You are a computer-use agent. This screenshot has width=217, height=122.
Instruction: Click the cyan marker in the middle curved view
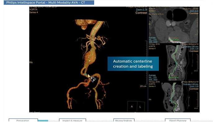click(176, 63)
